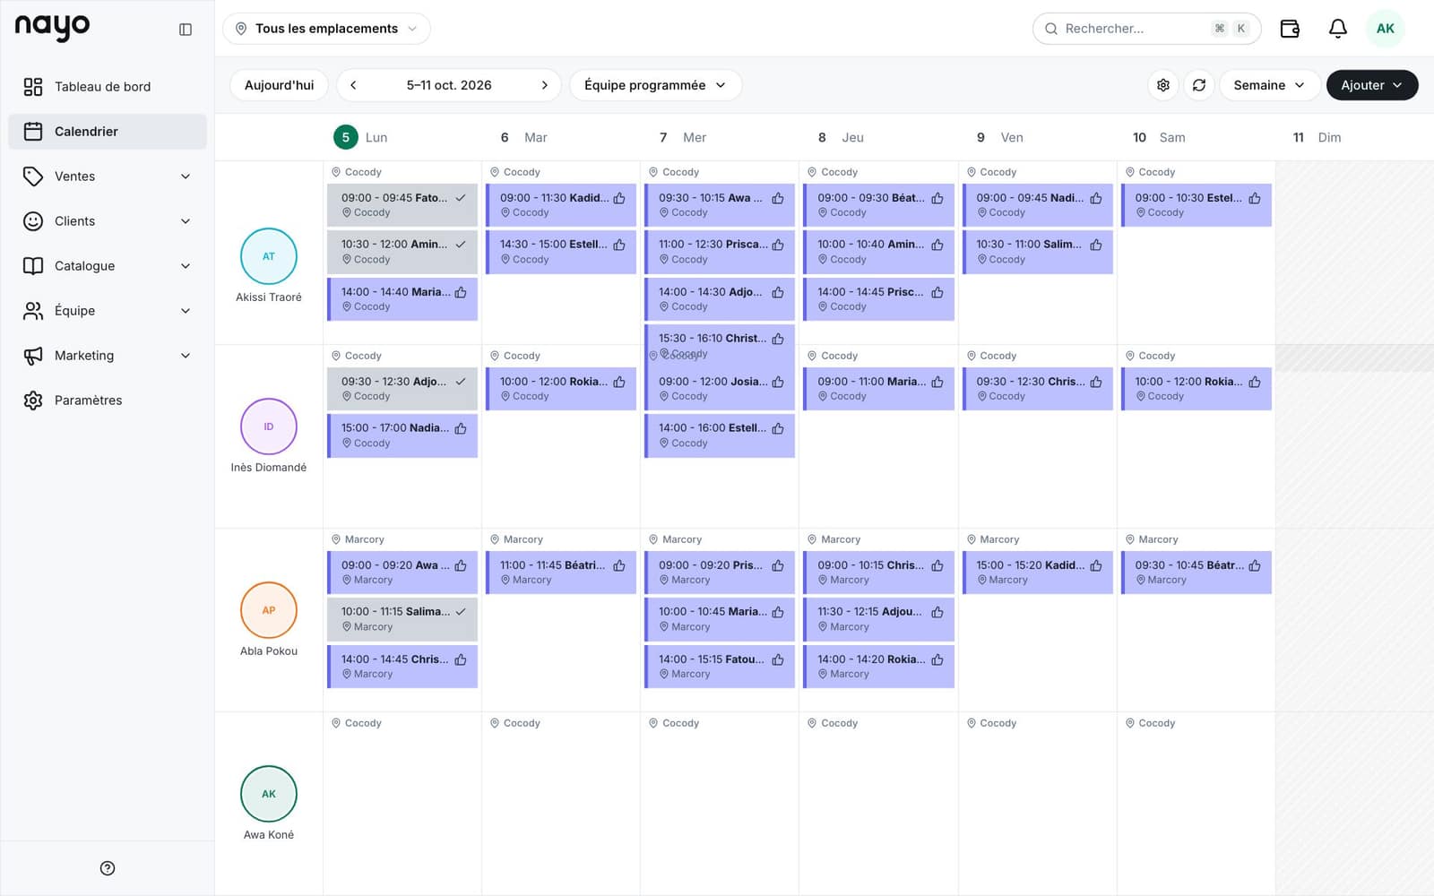1434x896 pixels.
Task: Open Thursday 14:00 - 14:45 Prisc appointment
Action: tap(878, 299)
